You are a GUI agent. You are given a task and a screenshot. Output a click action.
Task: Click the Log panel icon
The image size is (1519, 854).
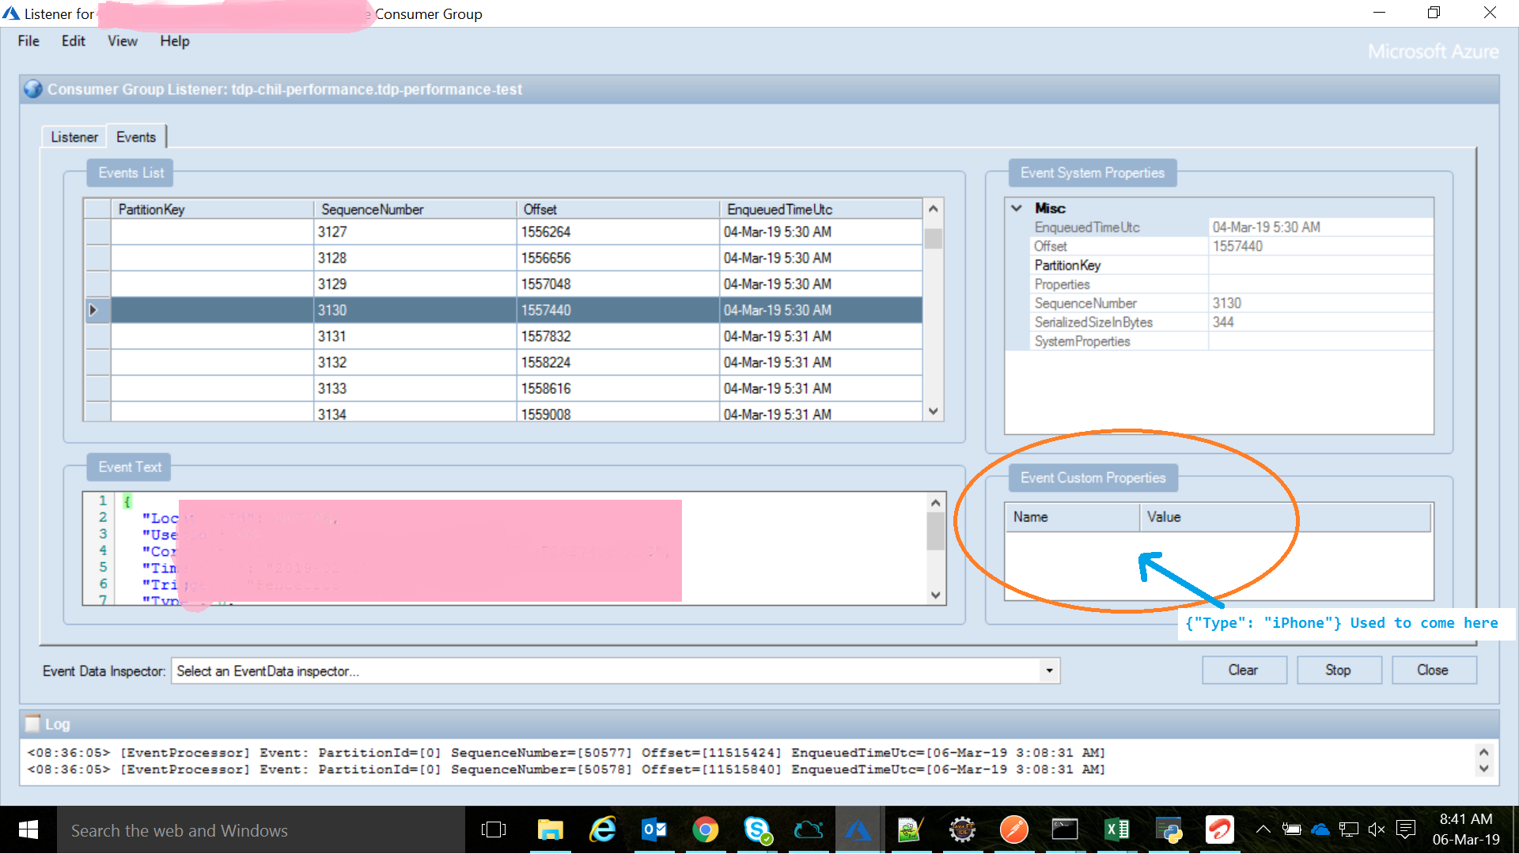pos(32,724)
